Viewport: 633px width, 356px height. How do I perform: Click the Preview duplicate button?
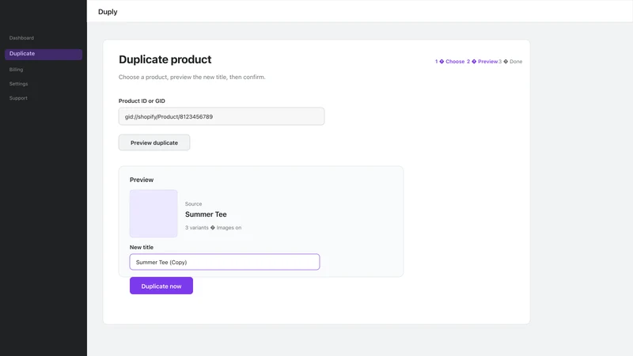click(x=154, y=142)
